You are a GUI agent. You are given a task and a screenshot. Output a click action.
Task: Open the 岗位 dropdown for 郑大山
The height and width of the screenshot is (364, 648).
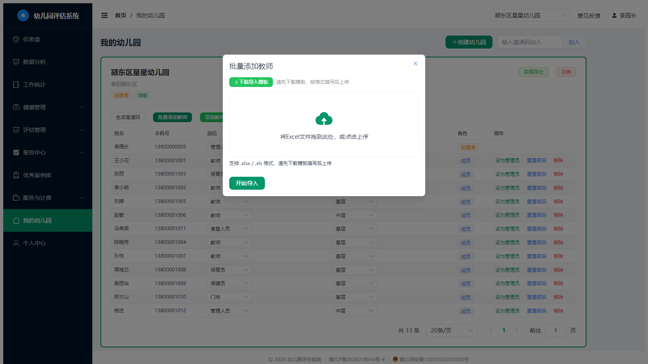tap(230, 297)
